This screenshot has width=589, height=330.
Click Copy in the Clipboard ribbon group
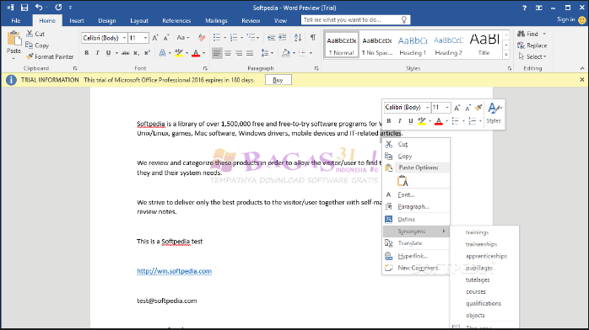tap(37, 45)
